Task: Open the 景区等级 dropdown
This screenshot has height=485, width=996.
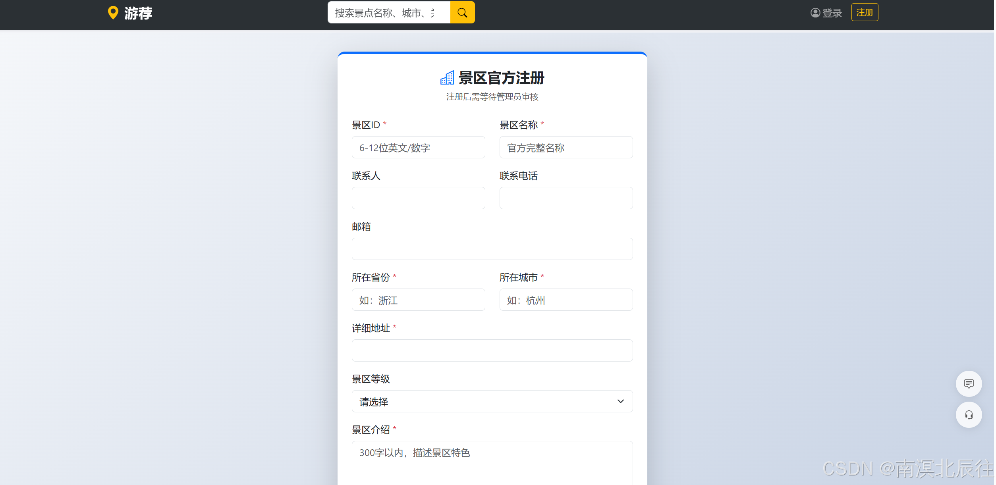Action: [492, 401]
